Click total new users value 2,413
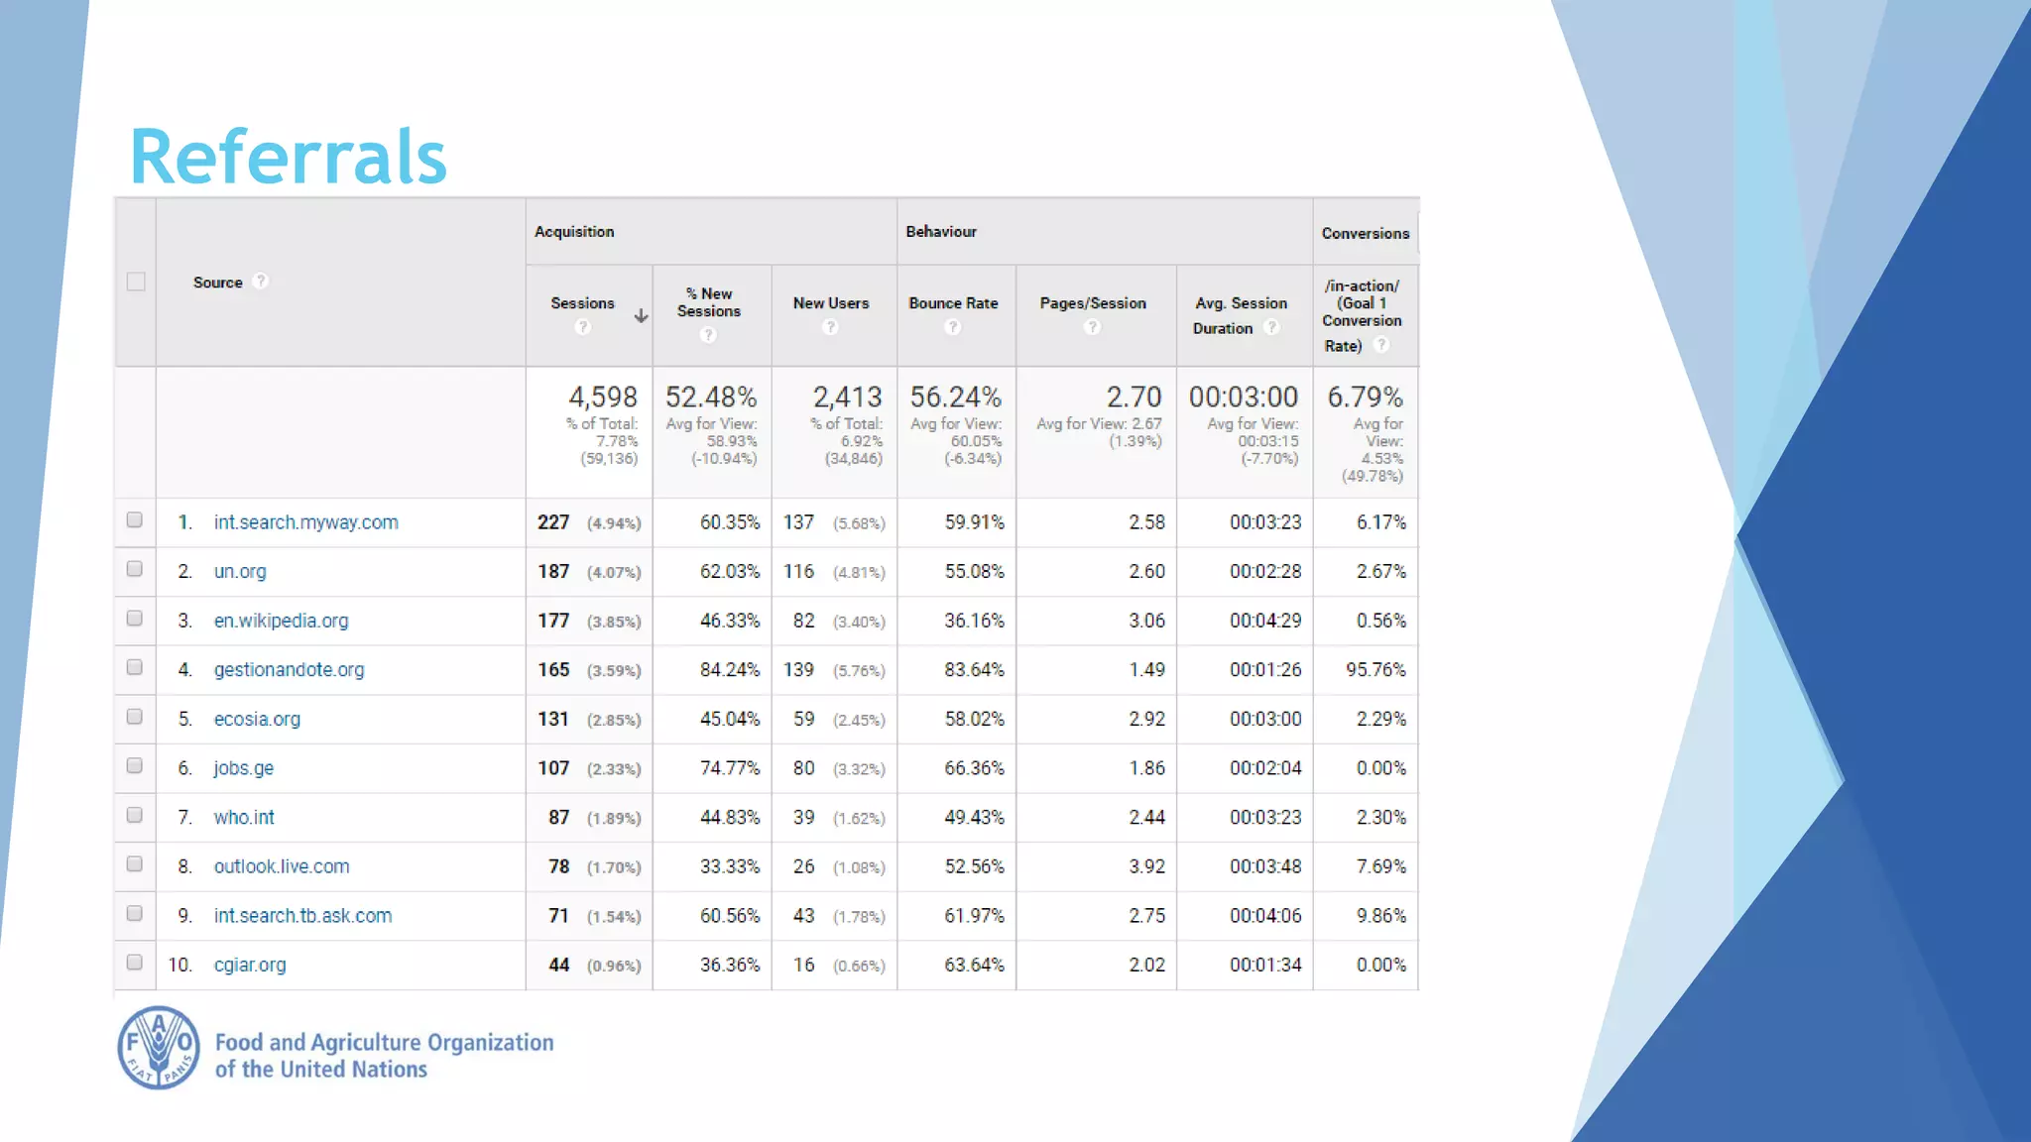Viewport: 2031px width, 1142px height. [848, 398]
